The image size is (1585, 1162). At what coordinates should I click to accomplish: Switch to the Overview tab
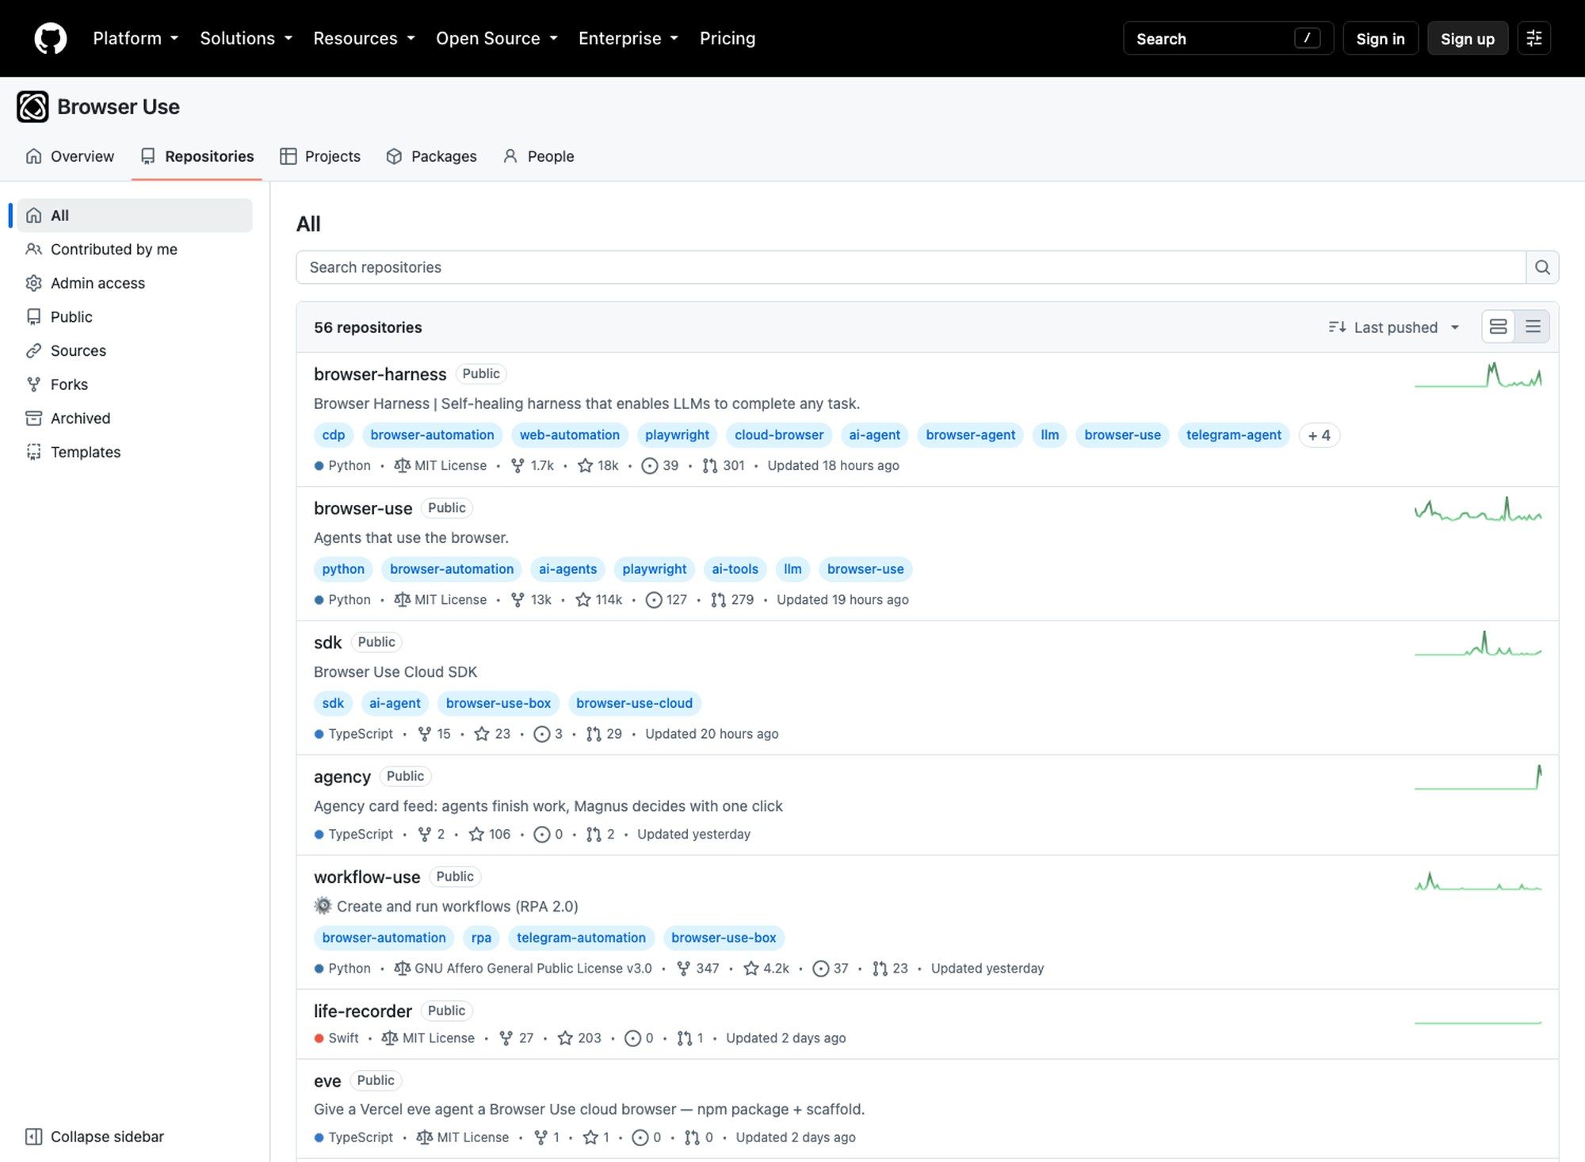(70, 156)
